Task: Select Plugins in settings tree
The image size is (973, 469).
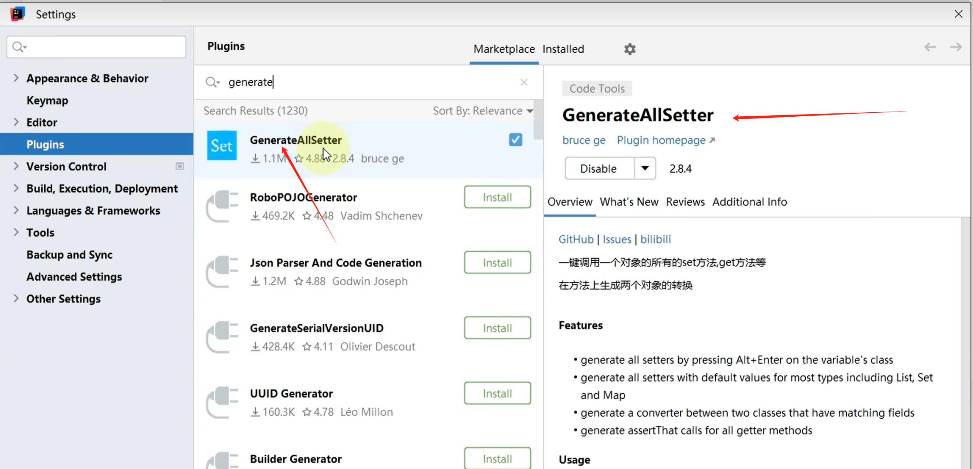Action: (x=97, y=144)
